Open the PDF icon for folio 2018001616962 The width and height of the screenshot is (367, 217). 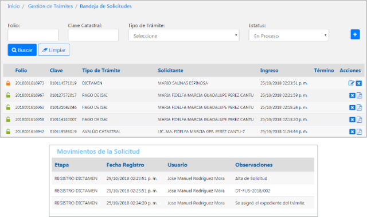(x=360, y=107)
